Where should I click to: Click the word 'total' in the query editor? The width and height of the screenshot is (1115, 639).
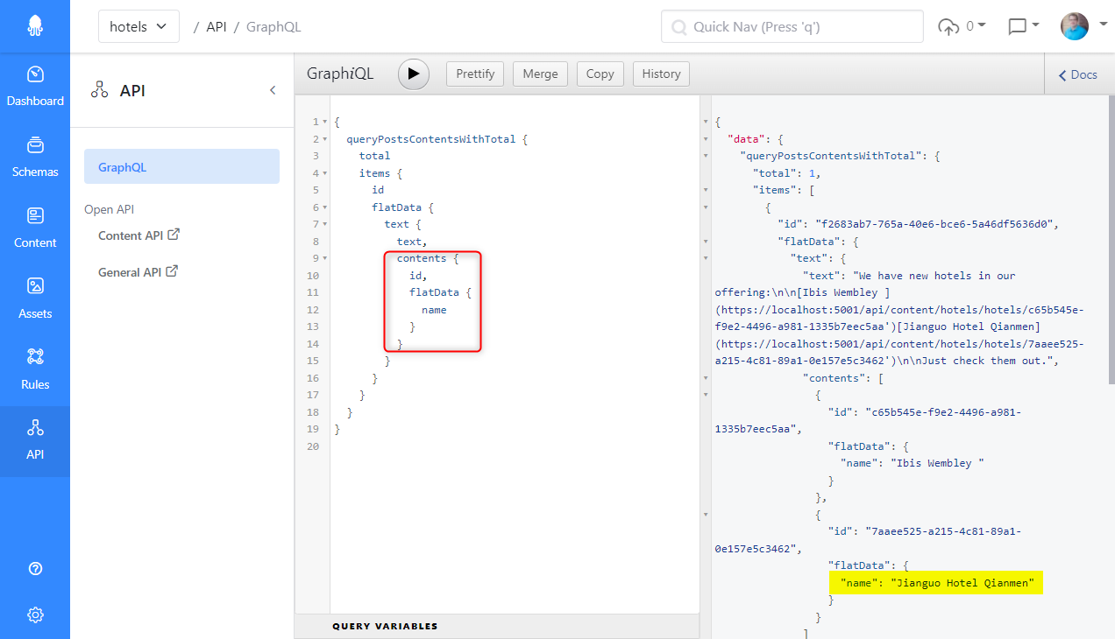coord(374,156)
